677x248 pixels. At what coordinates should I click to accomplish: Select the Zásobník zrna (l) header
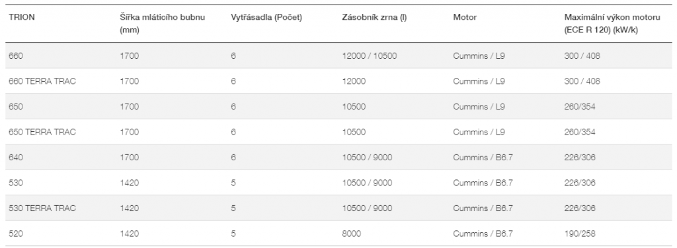tap(374, 18)
